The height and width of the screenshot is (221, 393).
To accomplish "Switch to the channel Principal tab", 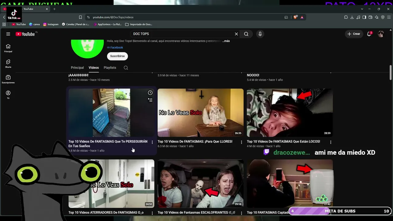I will pyautogui.click(x=77, y=68).
